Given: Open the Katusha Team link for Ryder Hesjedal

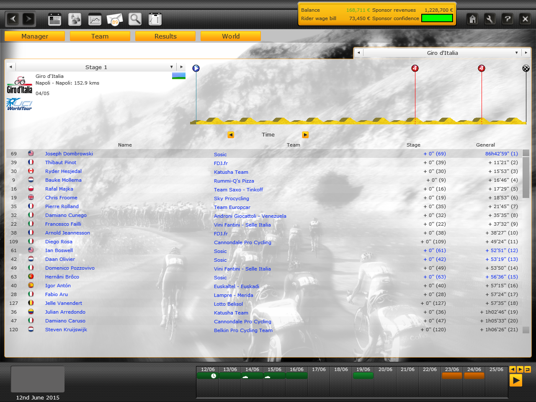Looking at the screenshot, I should point(231,172).
